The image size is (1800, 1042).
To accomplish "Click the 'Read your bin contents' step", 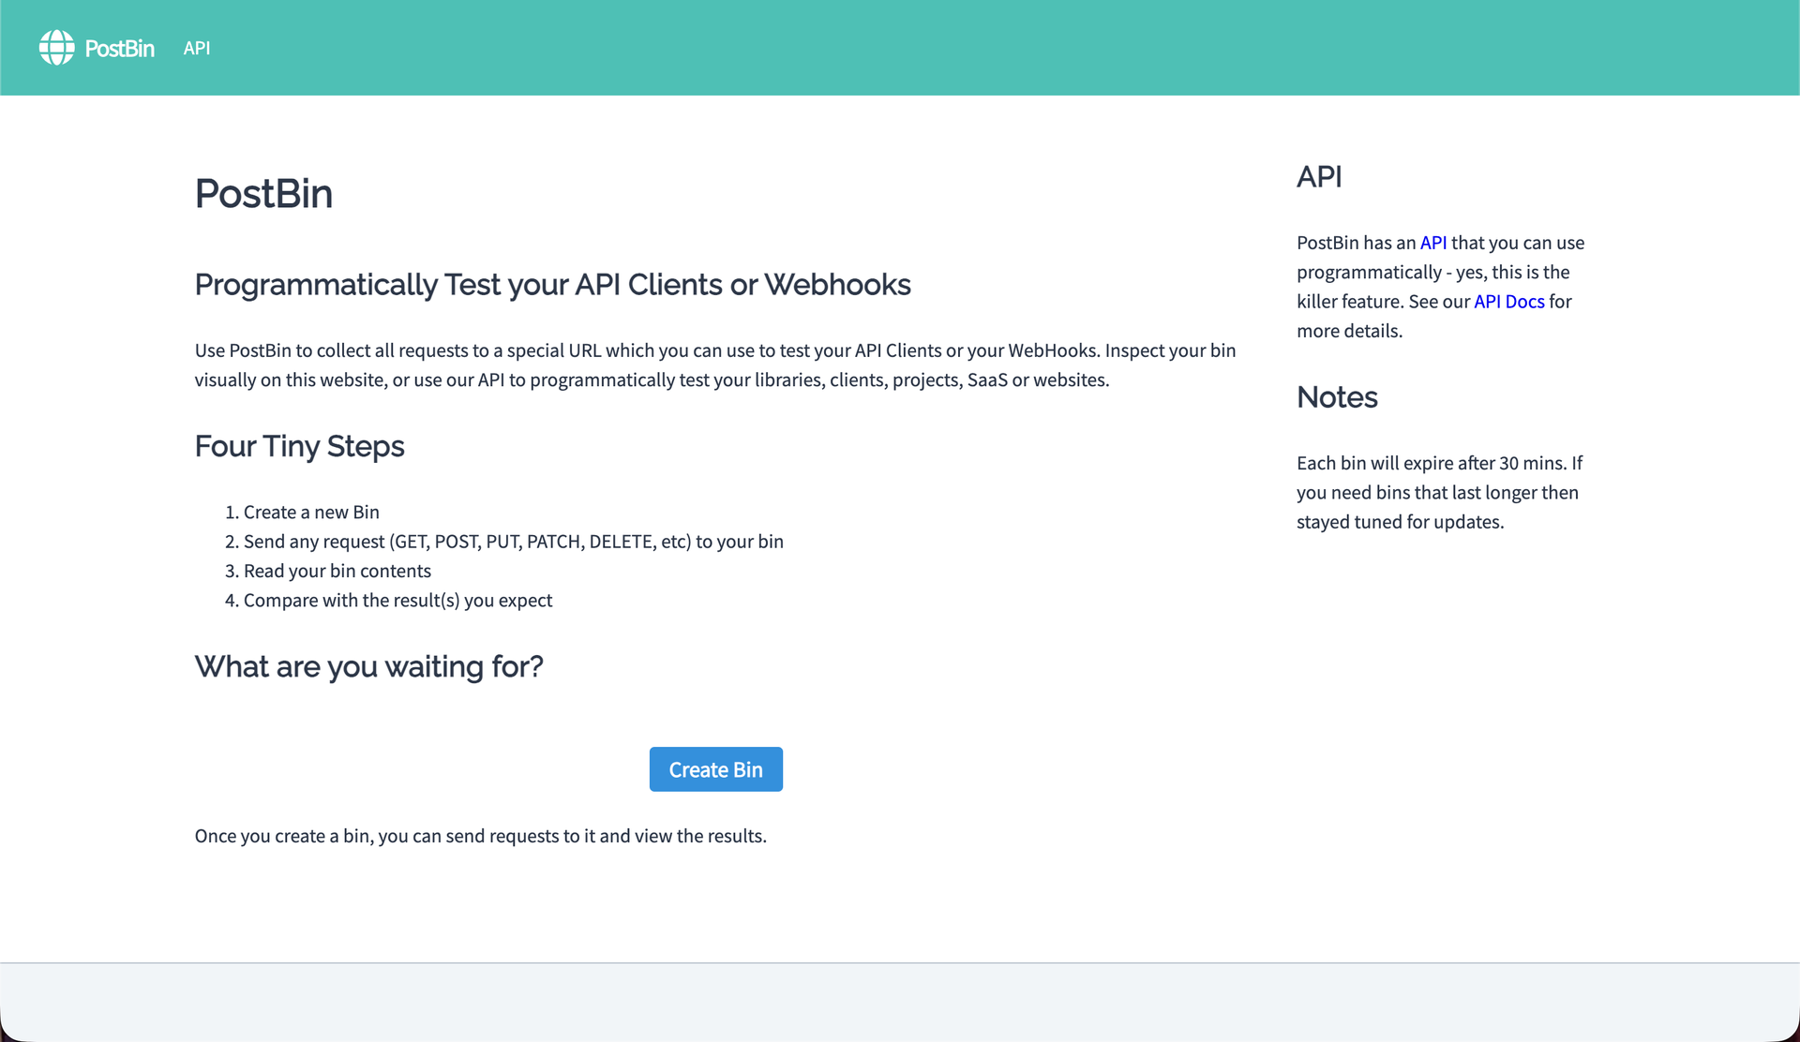I will [337, 571].
